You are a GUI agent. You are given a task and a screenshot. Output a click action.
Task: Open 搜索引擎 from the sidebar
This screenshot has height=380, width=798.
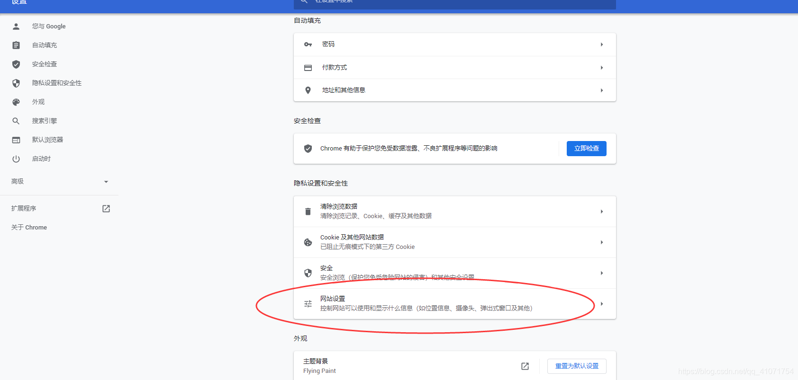(45, 121)
